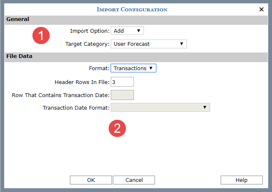This screenshot has height=192, width=272.
Task: Close the Import Configuration dialog
Action: 261,9
